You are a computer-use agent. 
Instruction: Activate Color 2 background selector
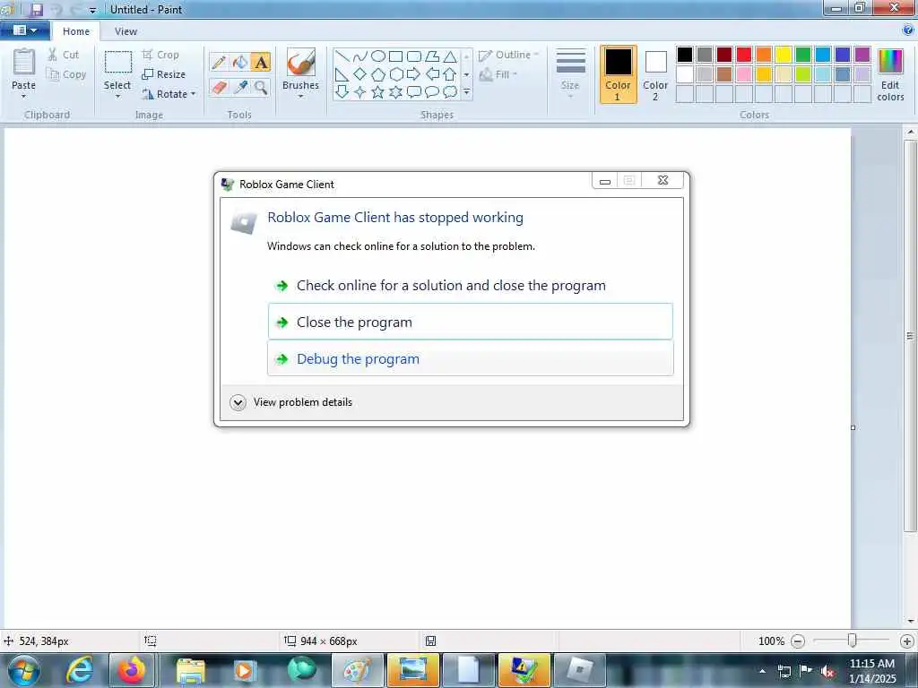coord(655,74)
